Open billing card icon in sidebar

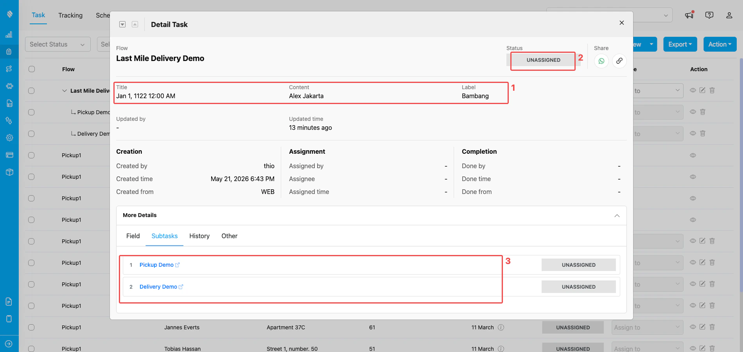pos(9,155)
